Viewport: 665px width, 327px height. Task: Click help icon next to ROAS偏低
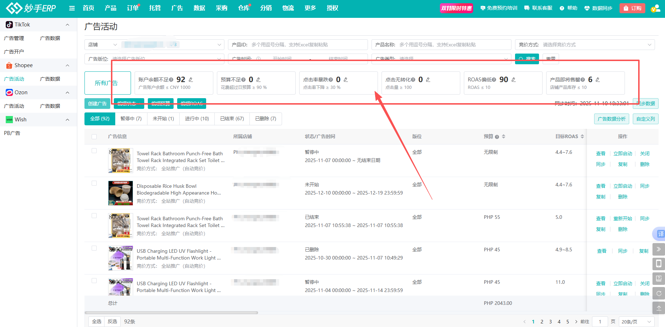(x=494, y=80)
